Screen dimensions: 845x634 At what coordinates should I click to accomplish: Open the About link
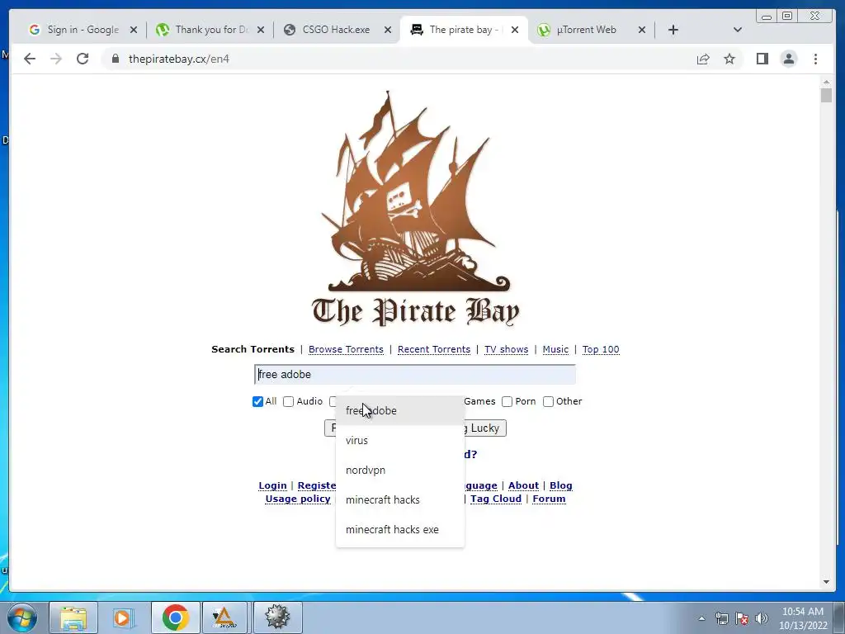click(523, 485)
